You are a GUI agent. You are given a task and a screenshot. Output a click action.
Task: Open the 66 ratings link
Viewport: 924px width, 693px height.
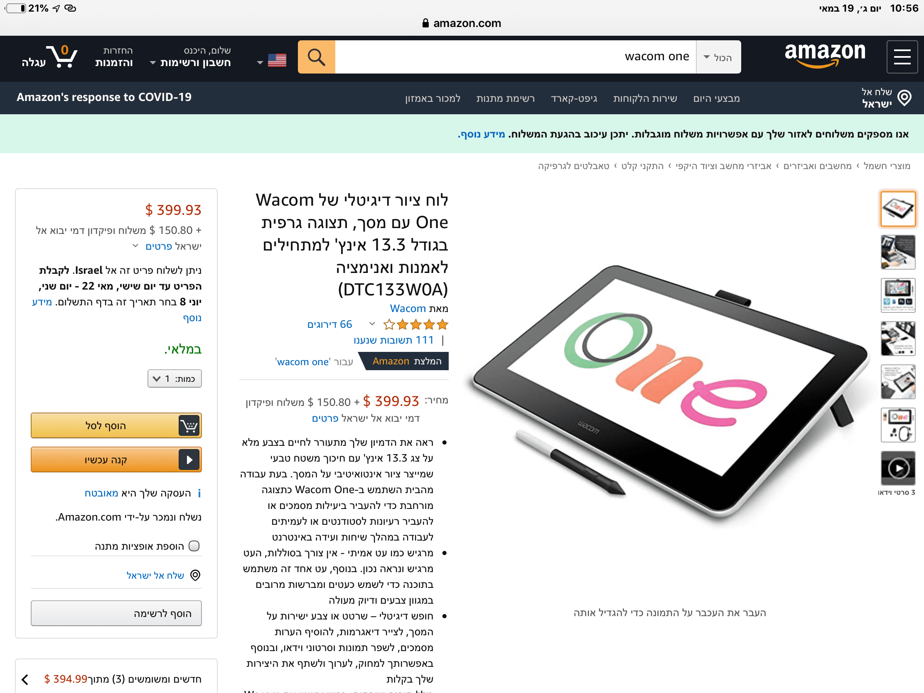(x=329, y=324)
